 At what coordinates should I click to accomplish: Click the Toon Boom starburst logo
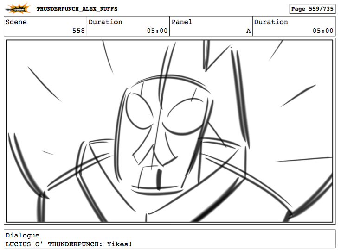tap(18, 9)
